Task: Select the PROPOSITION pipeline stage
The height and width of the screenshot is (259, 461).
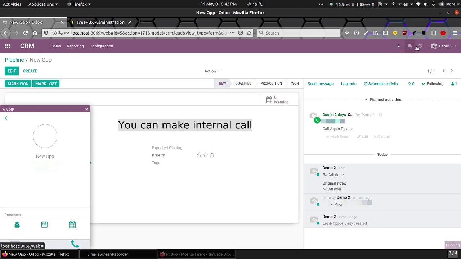Action: [271, 83]
